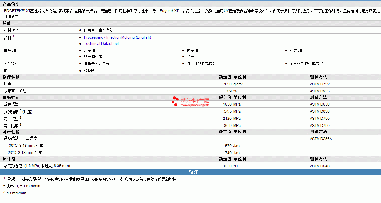Click ASTM D638 in the 抗张强度 row
The image size is (381, 203).
click(320, 111)
